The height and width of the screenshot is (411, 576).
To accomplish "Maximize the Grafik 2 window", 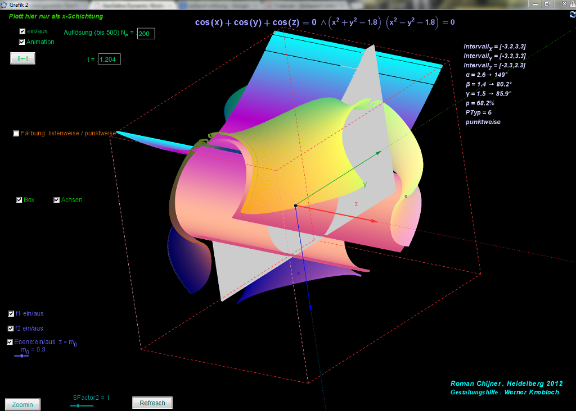I will coord(546,4).
